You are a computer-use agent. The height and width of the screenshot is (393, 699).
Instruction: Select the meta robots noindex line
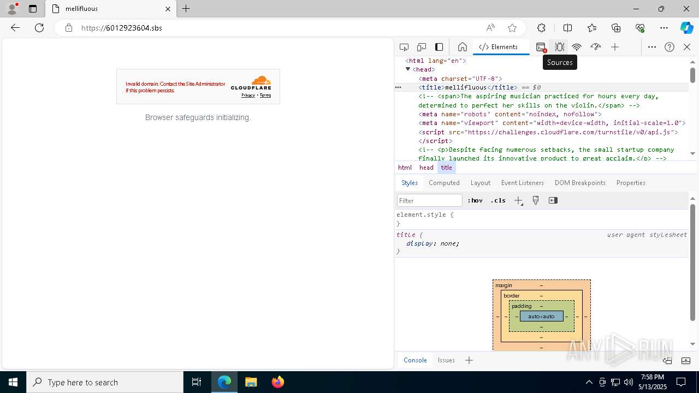click(510, 114)
